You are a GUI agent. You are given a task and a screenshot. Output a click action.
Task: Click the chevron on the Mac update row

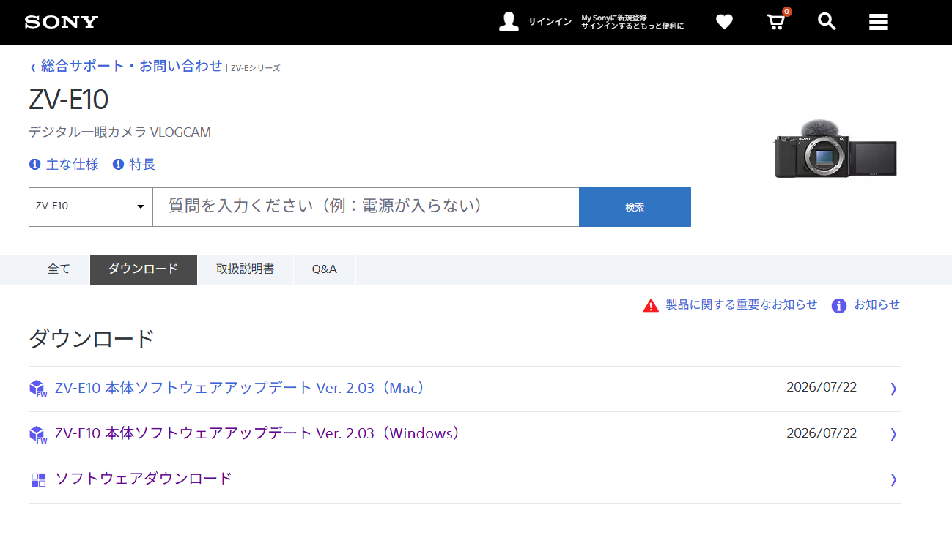893,389
